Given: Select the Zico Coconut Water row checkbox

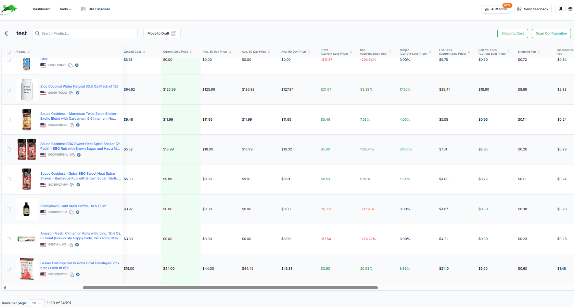Looking at the screenshot, I should point(9,90).
